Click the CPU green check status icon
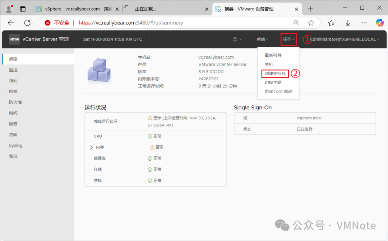This screenshot has width=388, height=241. coord(150,136)
